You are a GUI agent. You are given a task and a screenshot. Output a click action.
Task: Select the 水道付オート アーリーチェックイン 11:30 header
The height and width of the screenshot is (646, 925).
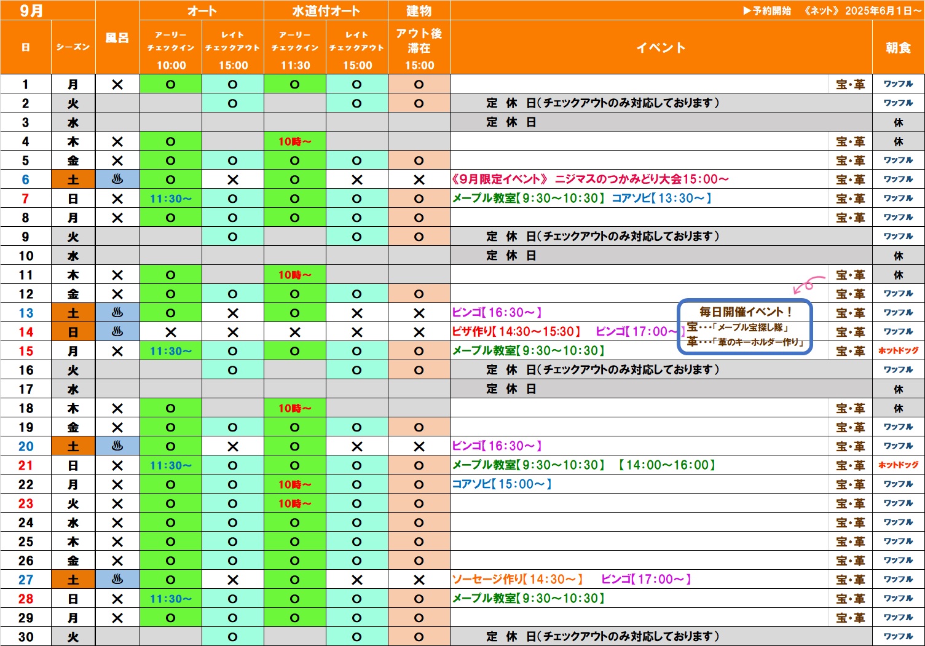[x=295, y=48]
